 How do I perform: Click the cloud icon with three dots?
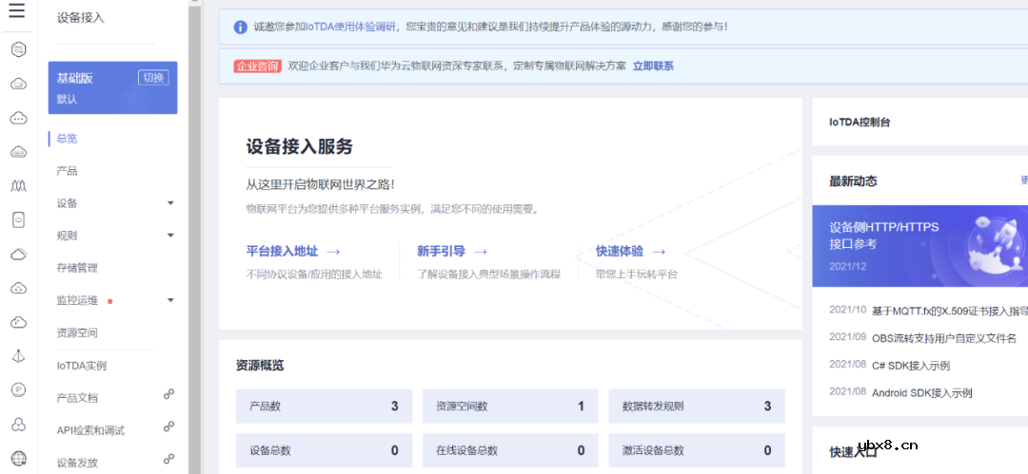(19, 118)
